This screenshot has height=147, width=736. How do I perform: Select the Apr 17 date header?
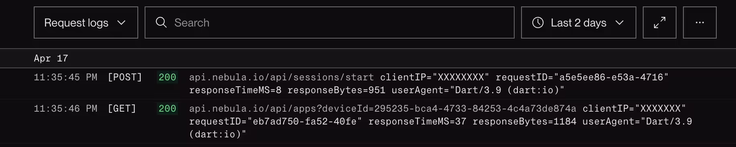51,58
